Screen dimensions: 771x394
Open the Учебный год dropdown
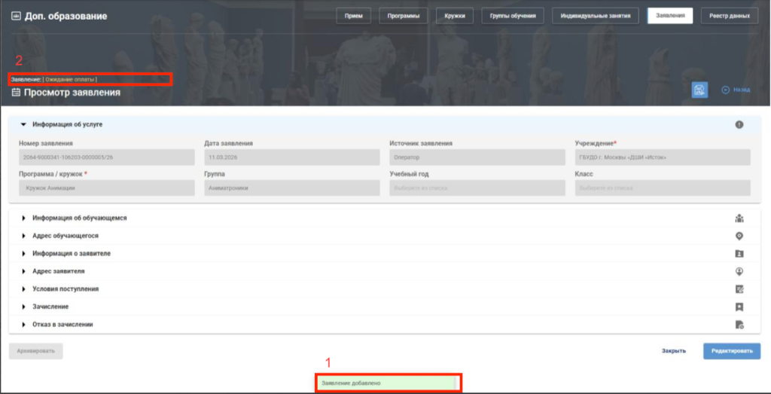tap(477, 188)
